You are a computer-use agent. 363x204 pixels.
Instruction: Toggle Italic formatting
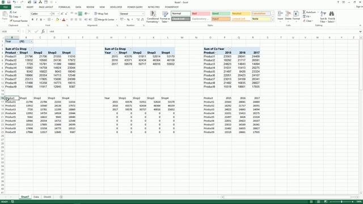(x=36, y=20)
